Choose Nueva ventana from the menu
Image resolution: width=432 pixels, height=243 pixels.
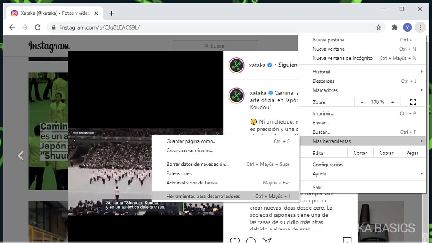(362, 49)
